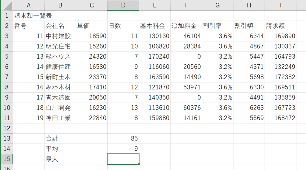Select the cell 緑ハウス
The height and width of the screenshot is (170, 306).
[x=60, y=57]
